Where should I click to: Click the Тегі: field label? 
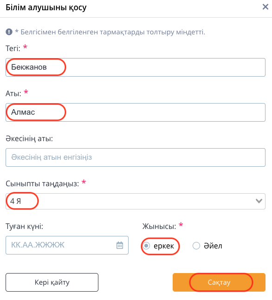tap(13, 48)
